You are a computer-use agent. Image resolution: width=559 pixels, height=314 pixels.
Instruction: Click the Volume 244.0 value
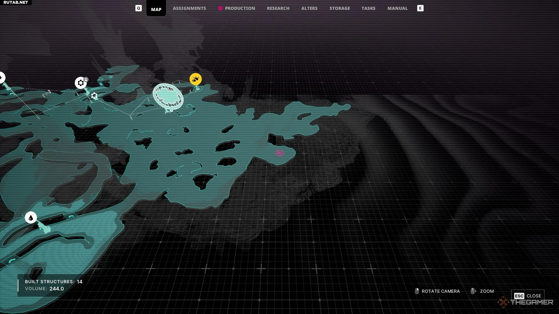(56, 289)
